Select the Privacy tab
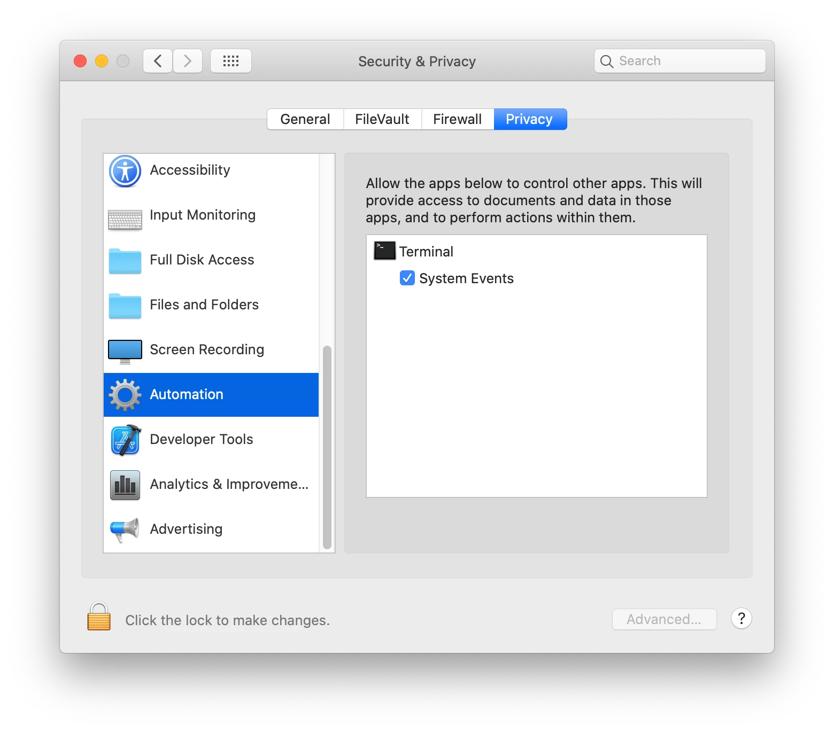The image size is (834, 732). coord(530,119)
